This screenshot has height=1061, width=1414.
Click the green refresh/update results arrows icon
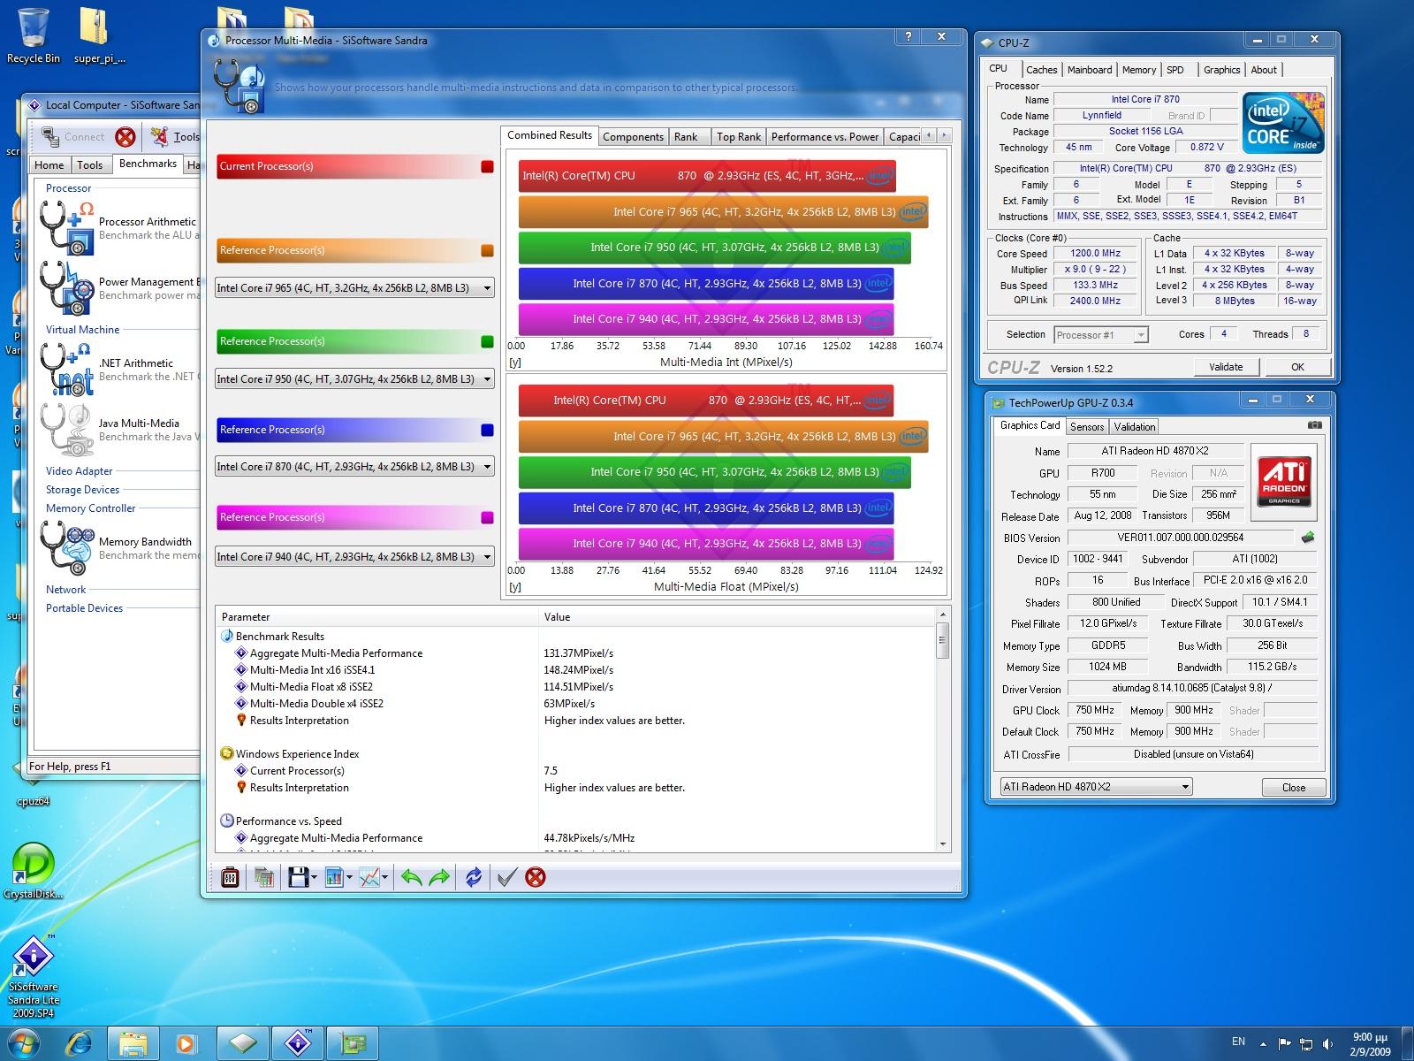[x=474, y=877]
